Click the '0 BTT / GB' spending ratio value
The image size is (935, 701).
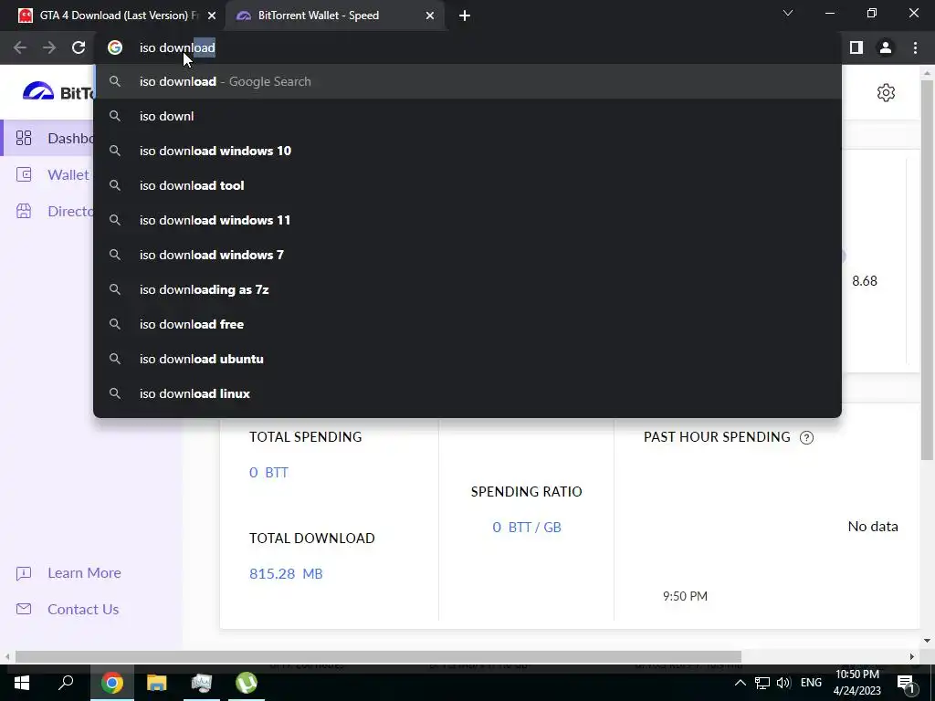(x=527, y=528)
